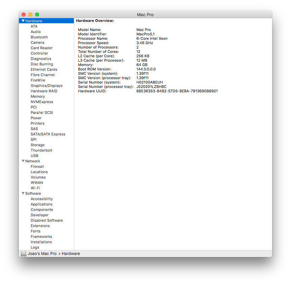Select Joao's Mac Pro in path bar
291x284 pixels.
(42, 254)
